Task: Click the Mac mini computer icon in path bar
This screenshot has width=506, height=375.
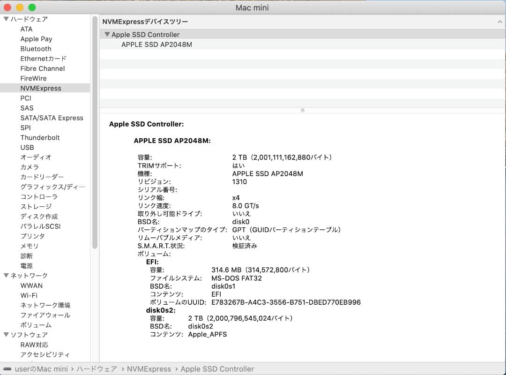Action: (x=7, y=369)
